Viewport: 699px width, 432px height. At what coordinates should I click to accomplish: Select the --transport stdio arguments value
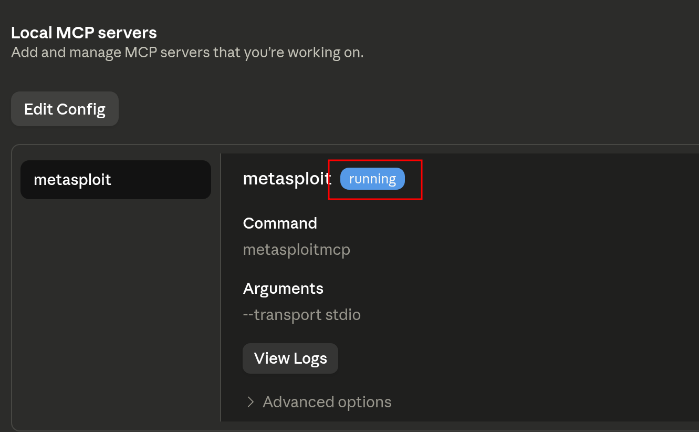point(302,315)
